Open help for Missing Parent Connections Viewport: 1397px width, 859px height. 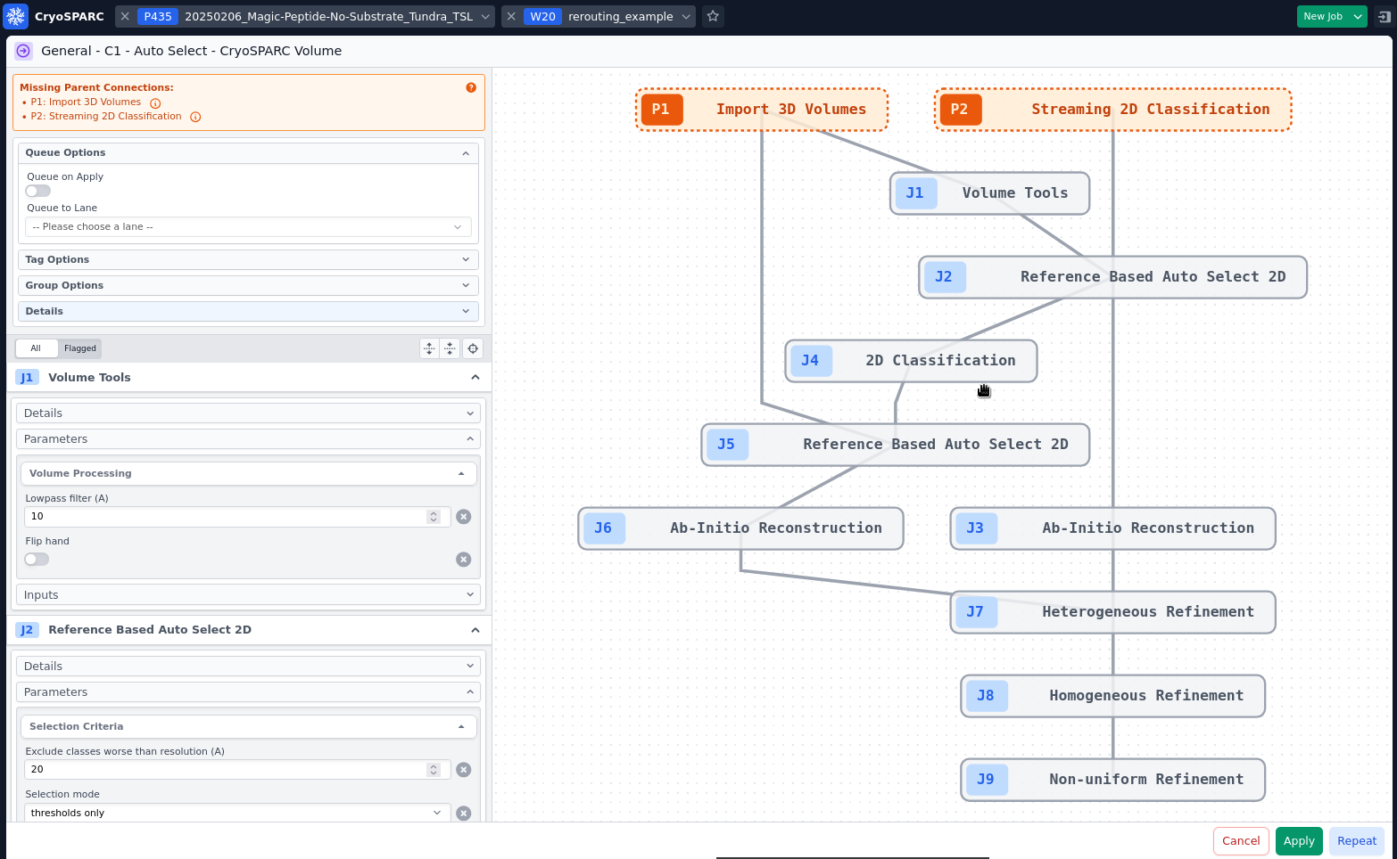click(471, 87)
